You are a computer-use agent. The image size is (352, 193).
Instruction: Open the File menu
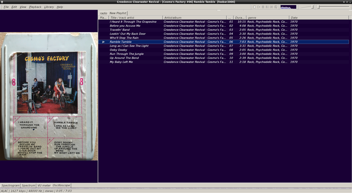pos(6,7)
